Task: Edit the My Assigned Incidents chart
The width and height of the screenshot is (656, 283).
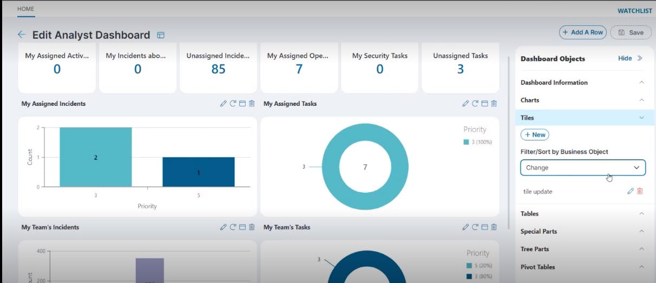Action: [223, 104]
